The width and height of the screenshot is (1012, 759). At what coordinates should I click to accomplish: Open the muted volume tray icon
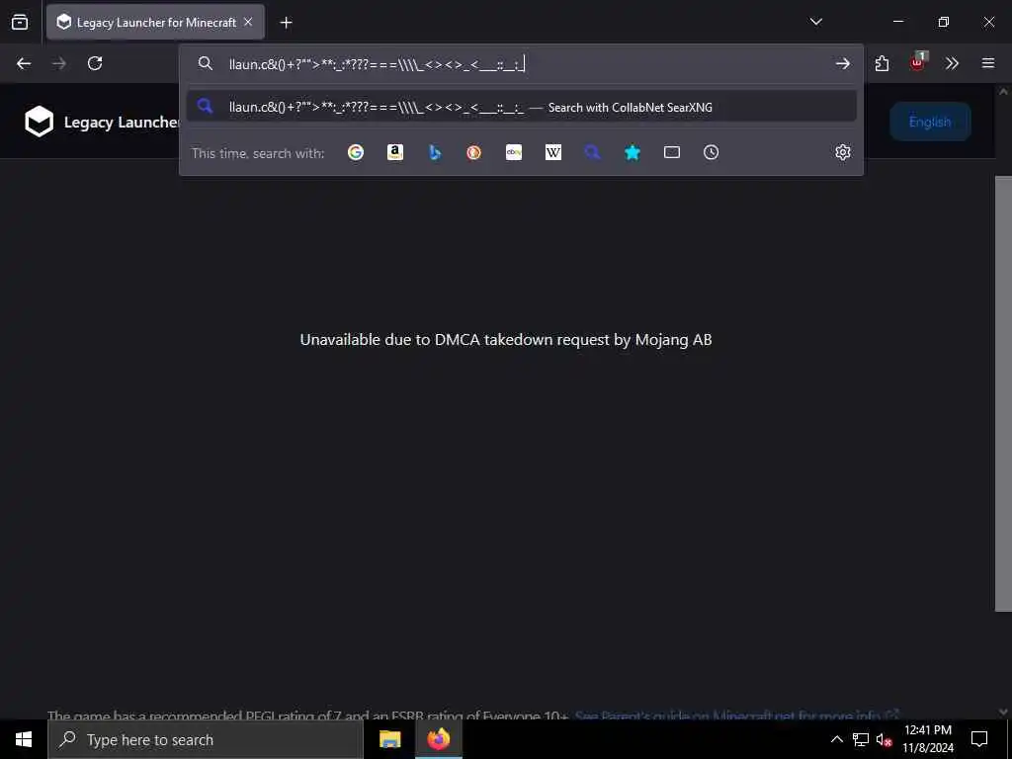tap(884, 739)
